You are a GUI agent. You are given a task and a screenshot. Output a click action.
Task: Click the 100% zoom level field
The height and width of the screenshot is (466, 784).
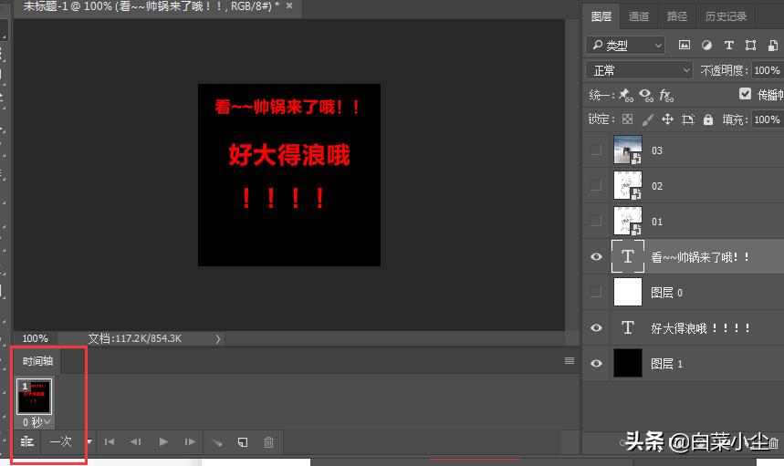point(35,338)
